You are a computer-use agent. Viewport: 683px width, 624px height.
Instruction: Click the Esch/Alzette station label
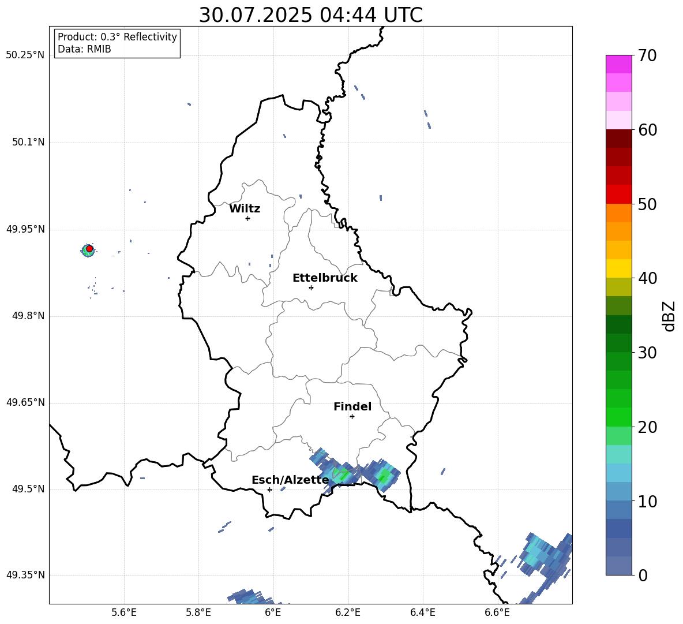tap(290, 480)
